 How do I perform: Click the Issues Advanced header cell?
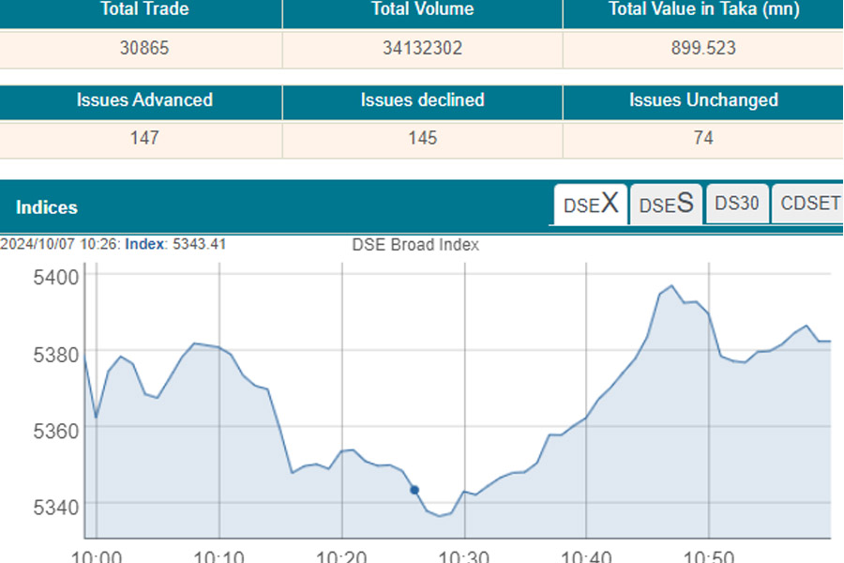click(x=144, y=100)
